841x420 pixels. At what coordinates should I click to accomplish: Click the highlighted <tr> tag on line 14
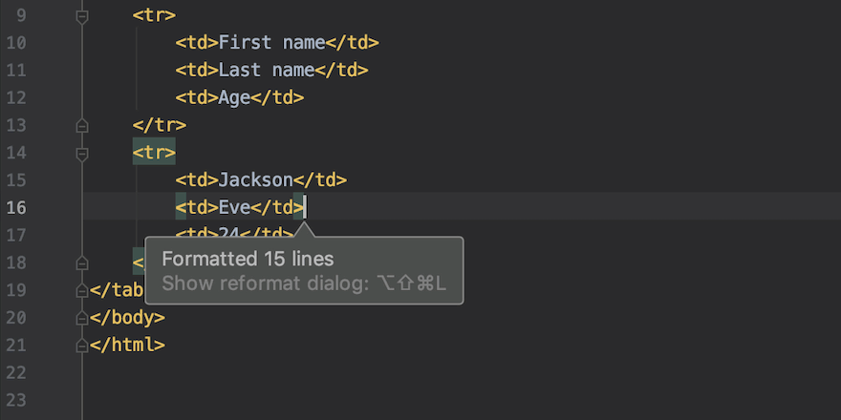154,153
